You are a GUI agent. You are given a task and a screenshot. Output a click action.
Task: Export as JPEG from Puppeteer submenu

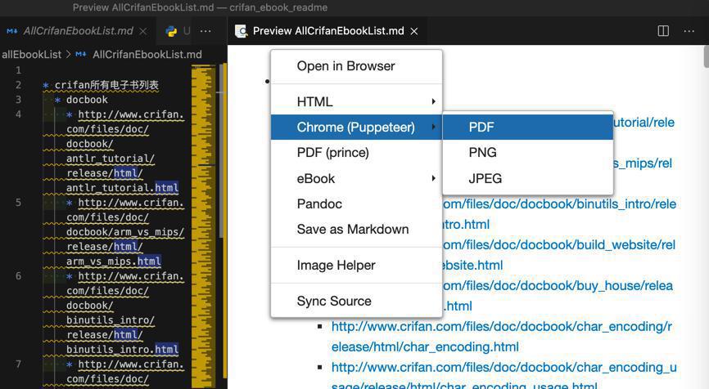(528, 178)
